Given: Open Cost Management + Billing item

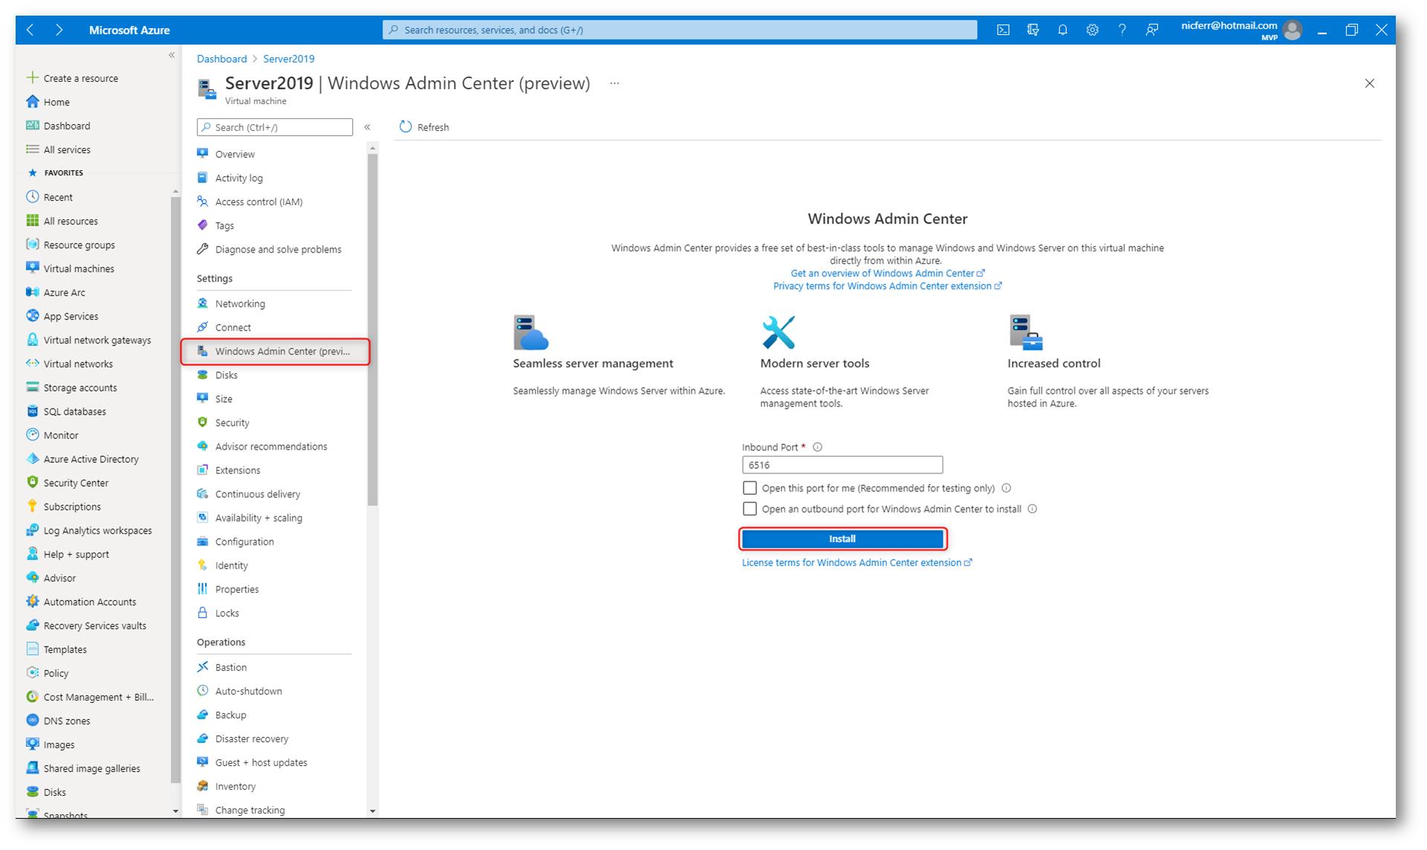Looking at the screenshot, I should pos(98,696).
